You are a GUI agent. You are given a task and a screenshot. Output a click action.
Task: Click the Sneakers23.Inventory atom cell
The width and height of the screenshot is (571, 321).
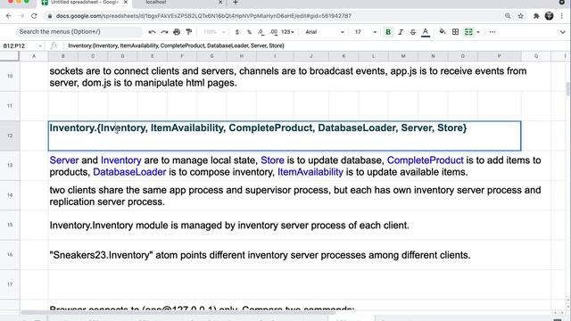pyautogui.click(x=300, y=255)
